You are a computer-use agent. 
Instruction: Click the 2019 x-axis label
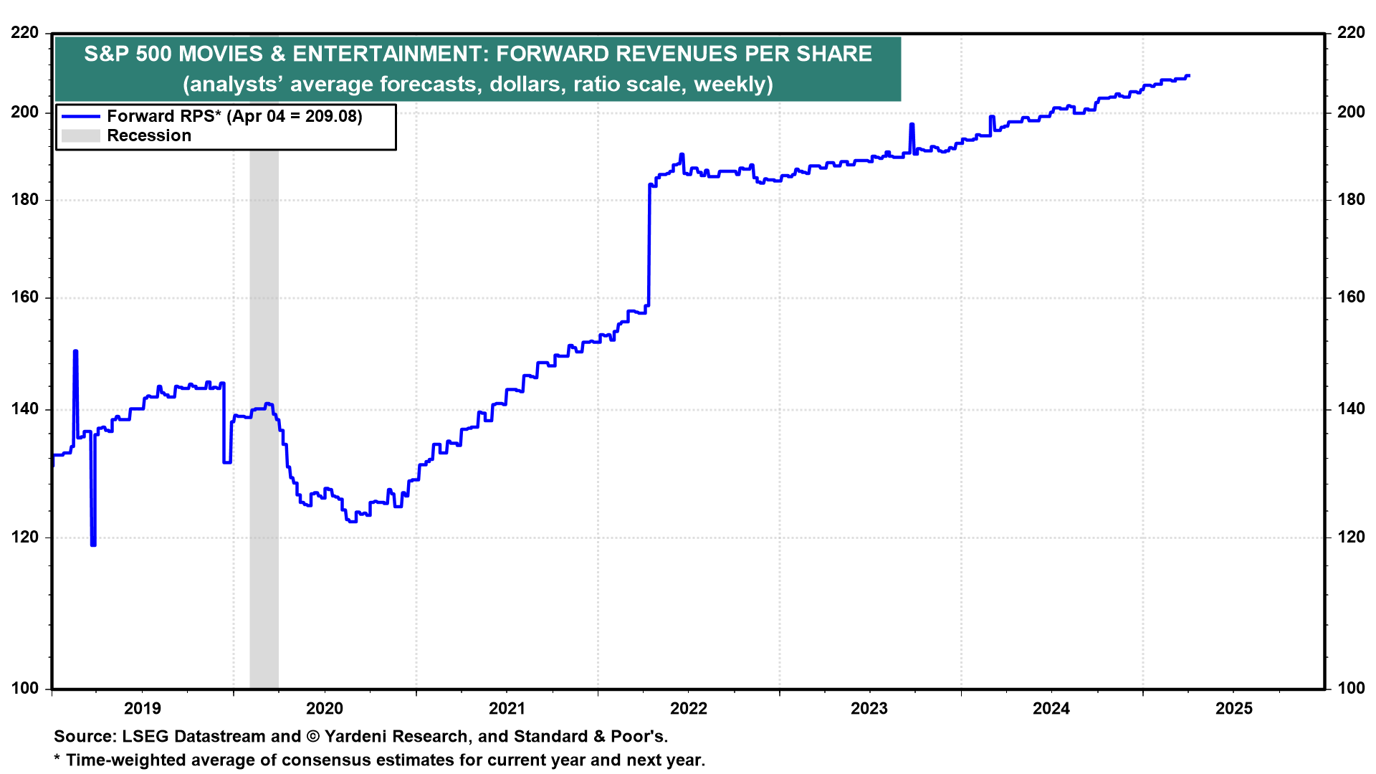tap(143, 709)
